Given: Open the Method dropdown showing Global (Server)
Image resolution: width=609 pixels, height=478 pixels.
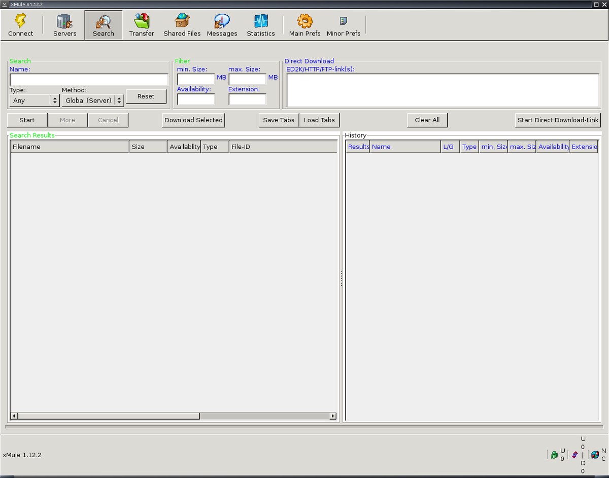Looking at the screenshot, I should click(93, 100).
